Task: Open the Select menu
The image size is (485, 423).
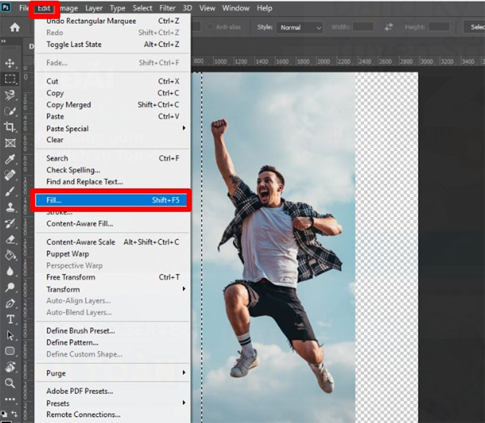Action: click(142, 8)
